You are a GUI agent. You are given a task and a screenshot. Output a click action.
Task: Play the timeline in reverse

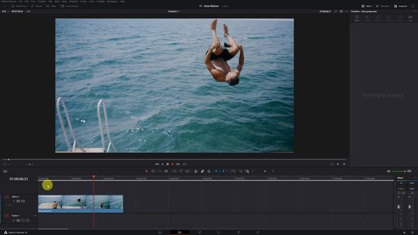[x=163, y=164]
